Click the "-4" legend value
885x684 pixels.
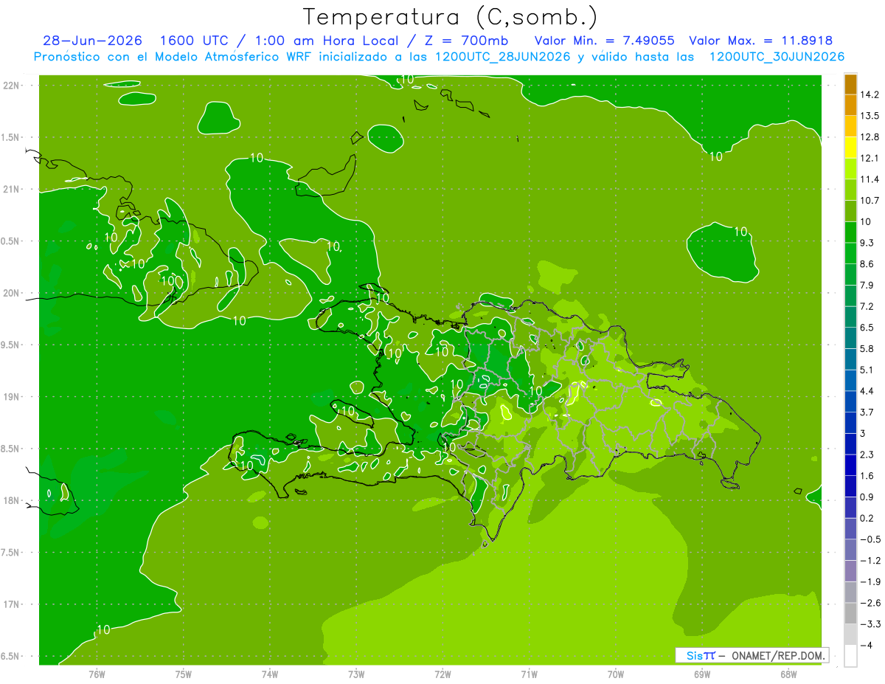(866, 646)
